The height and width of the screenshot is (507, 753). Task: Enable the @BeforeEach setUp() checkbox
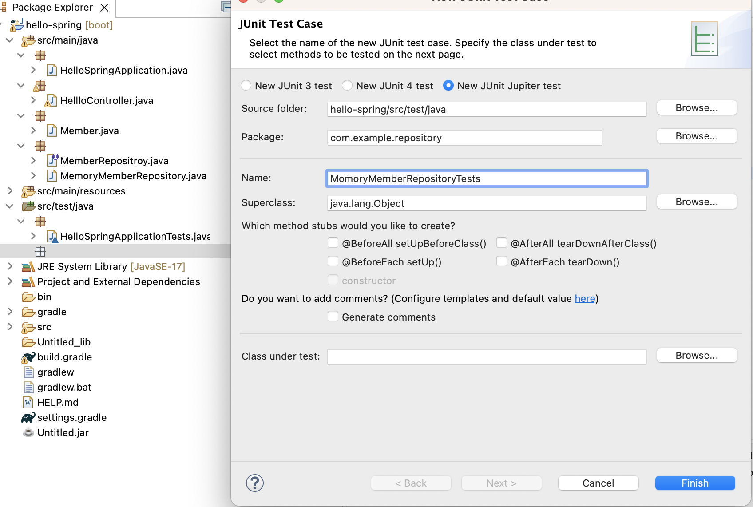(333, 261)
